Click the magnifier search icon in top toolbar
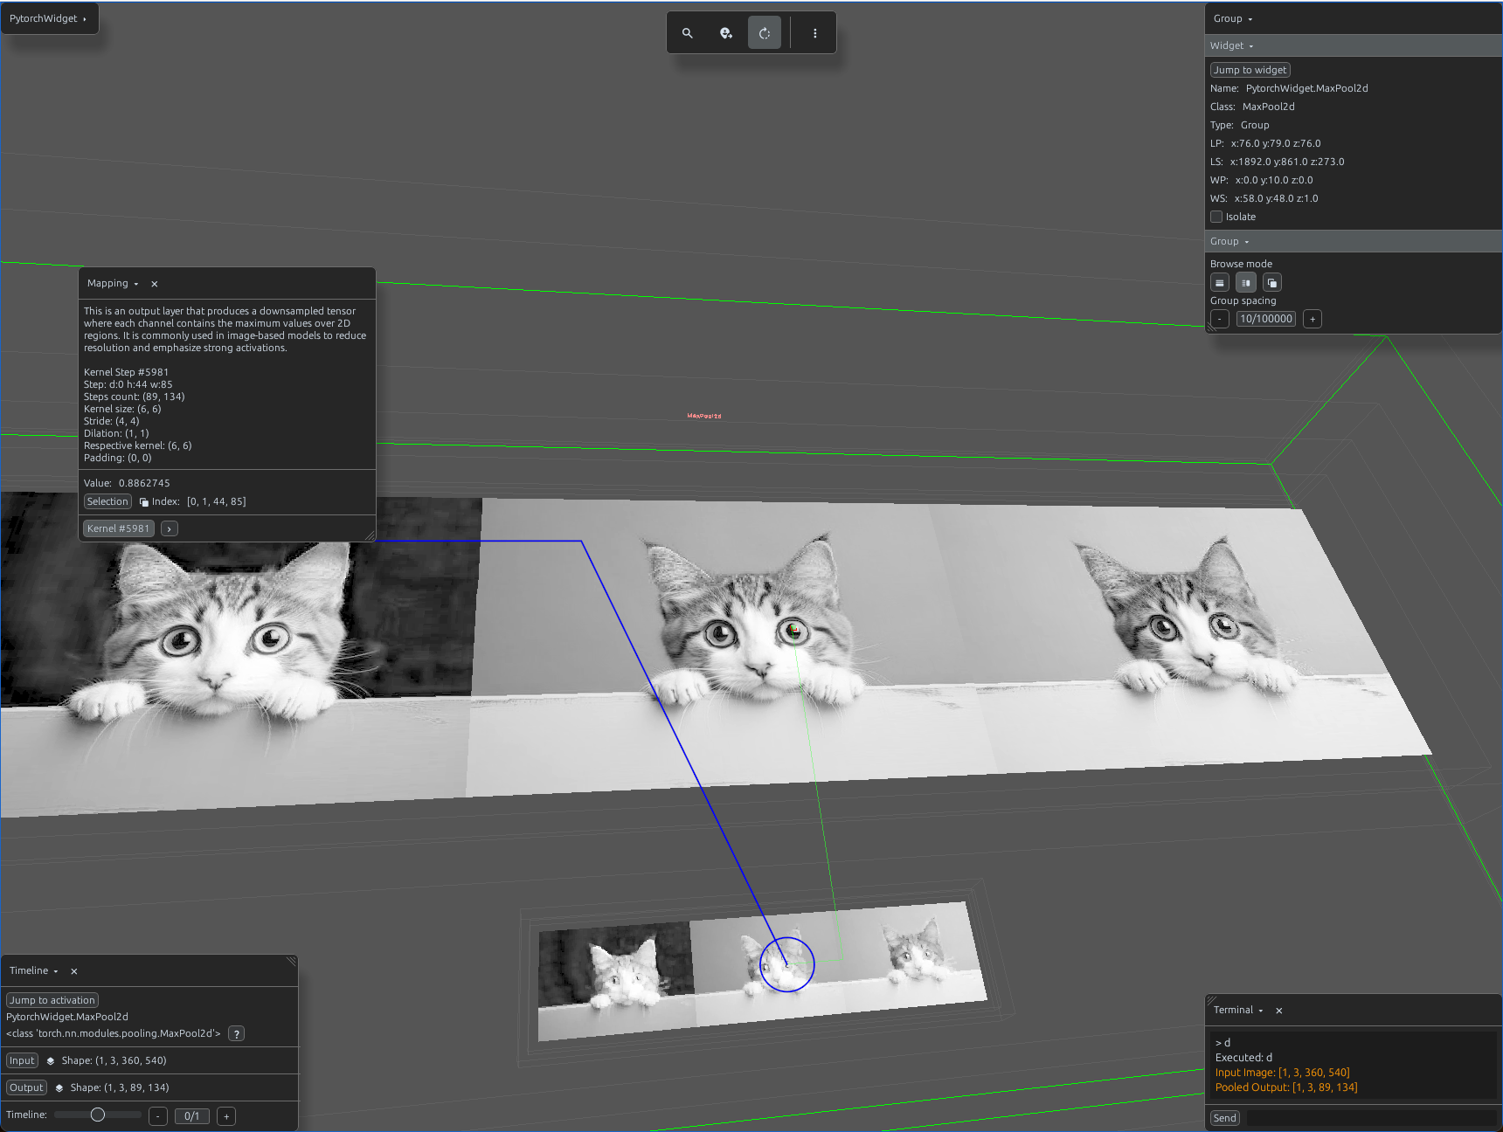 (688, 33)
